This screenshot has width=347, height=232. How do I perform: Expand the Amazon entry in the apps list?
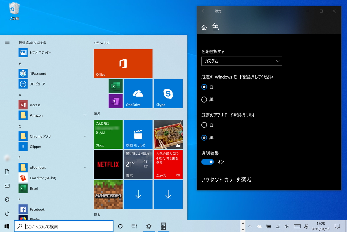click(x=85, y=115)
